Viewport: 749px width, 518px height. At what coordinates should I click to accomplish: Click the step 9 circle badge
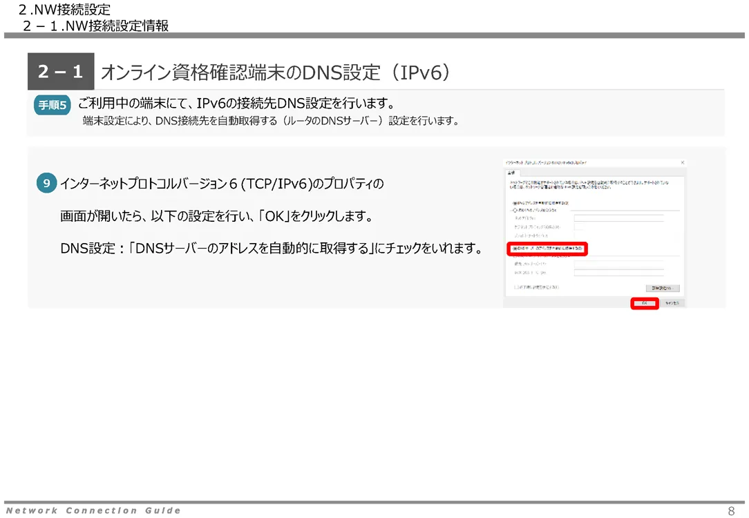(x=46, y=184)
